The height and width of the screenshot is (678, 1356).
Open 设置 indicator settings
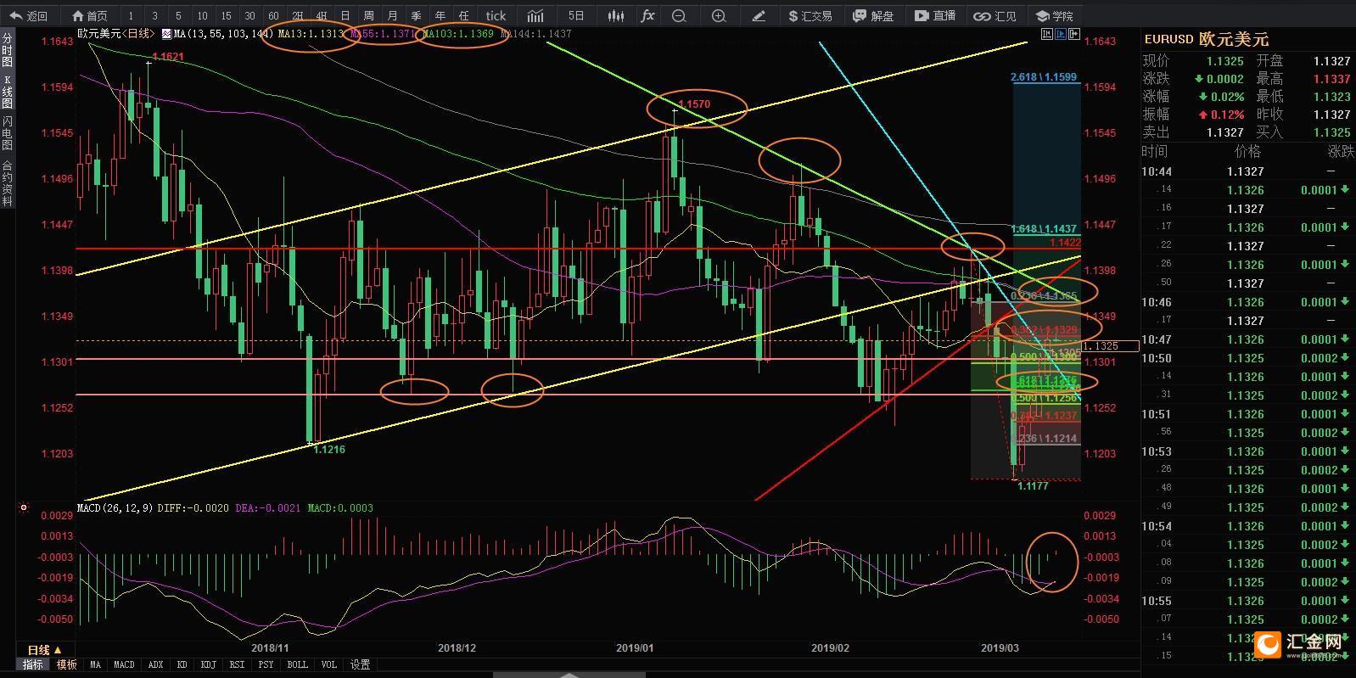point(360,664)
